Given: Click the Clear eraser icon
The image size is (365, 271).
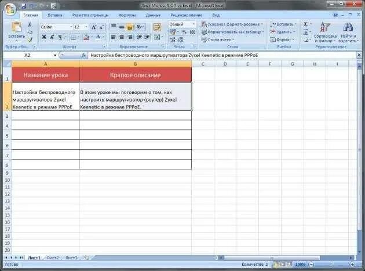Looking at the screenshot, I should click(306, 39).
